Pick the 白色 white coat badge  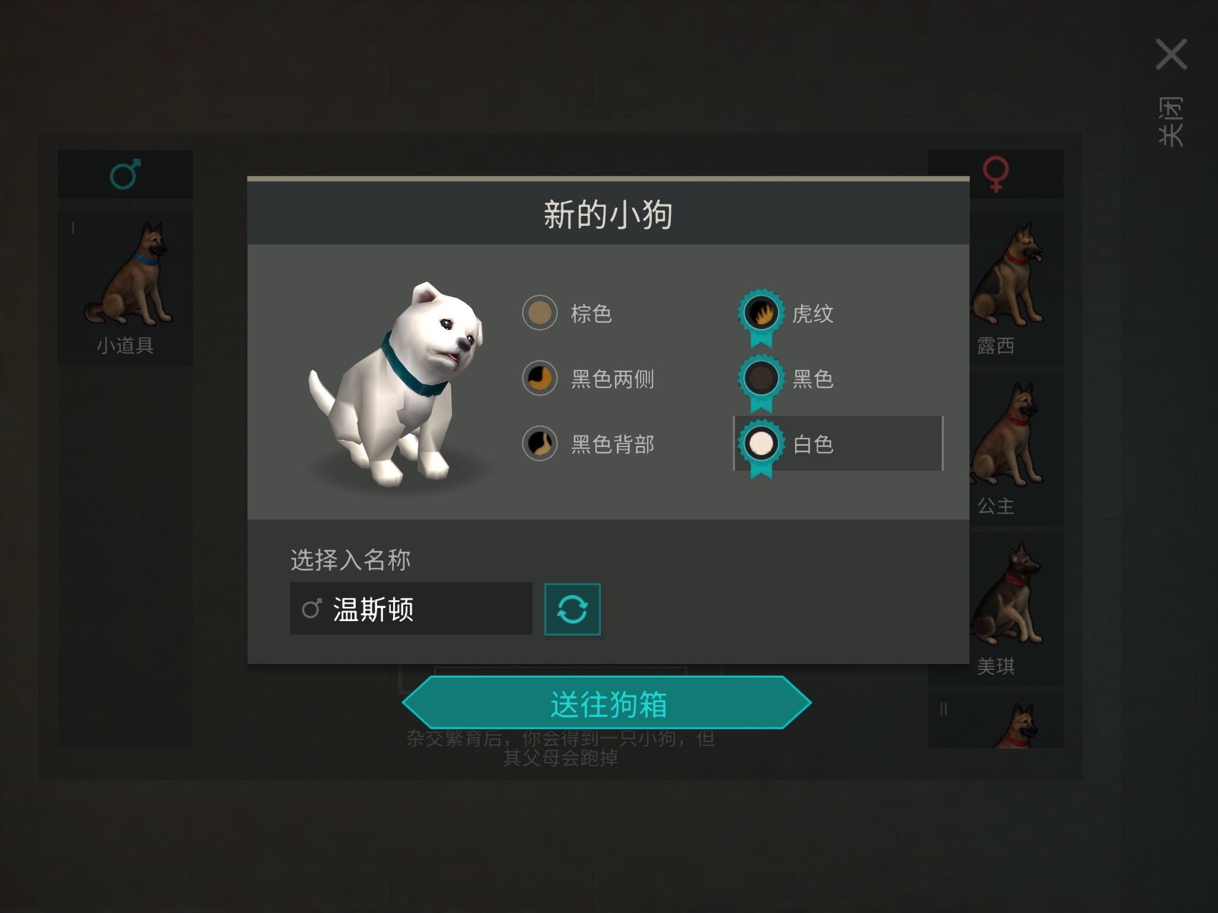coord(761,448)
